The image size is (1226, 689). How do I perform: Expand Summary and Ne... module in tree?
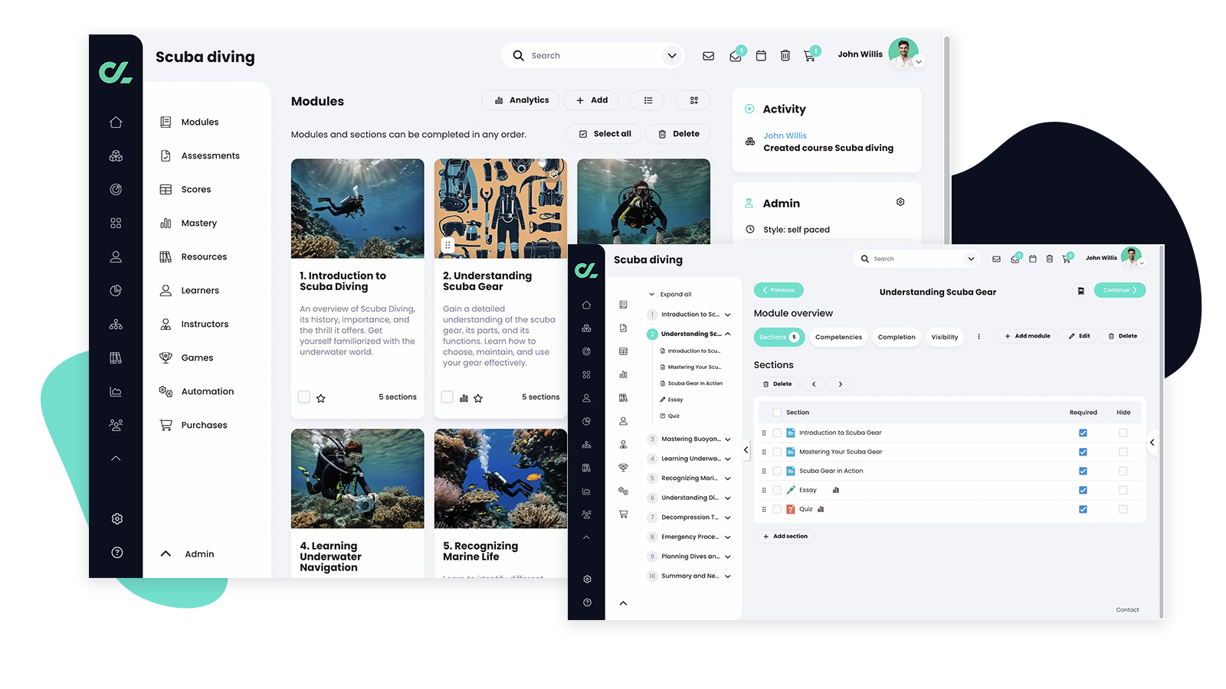pos(728,576)
